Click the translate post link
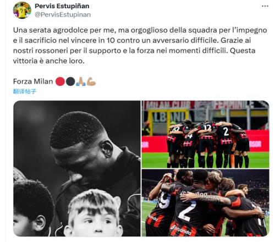Viewport: 275px width, 242px height. point(25,91)
